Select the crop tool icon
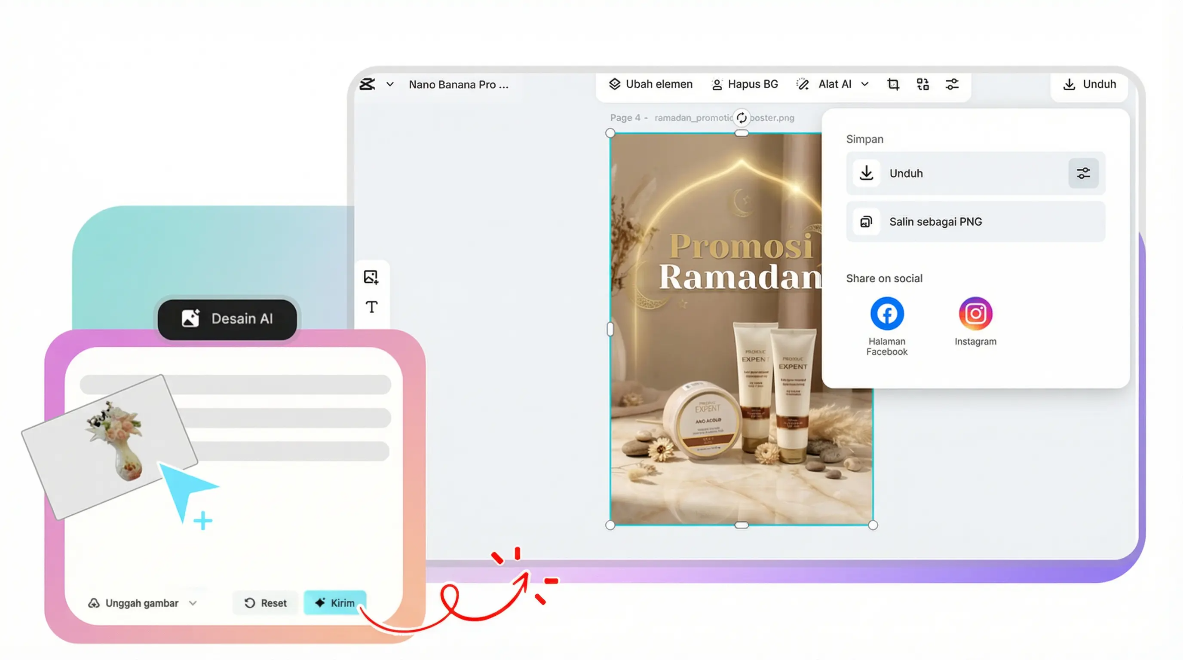Image resolution: width=1183 pixels, height=660 pixels. point(893,85)
